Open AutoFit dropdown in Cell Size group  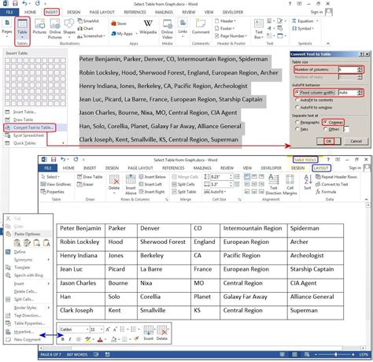[x=215, y=192]
